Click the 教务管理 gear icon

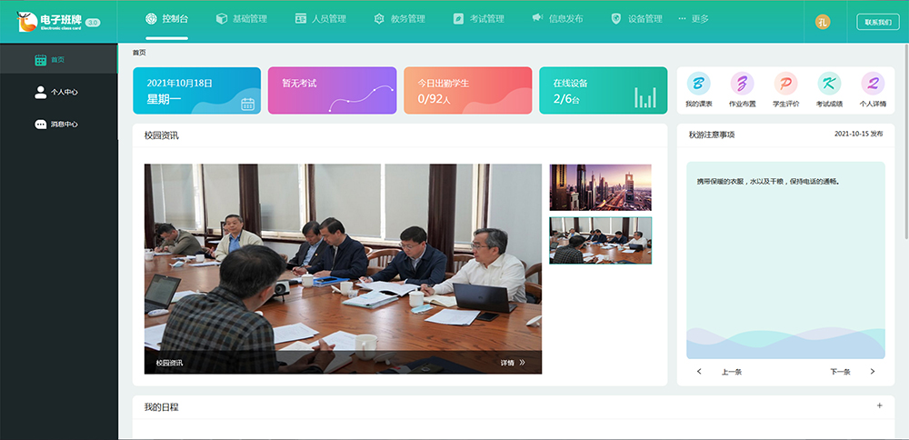coord(379,19)
